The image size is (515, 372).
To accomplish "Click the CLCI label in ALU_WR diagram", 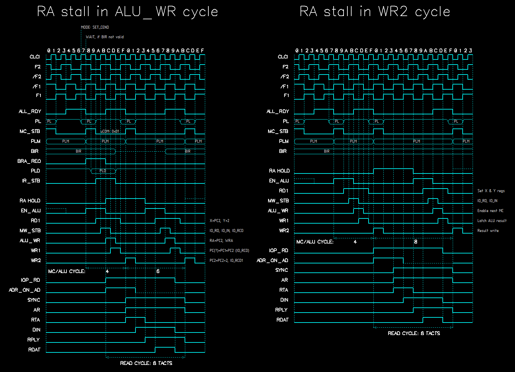I will (35, 57).
